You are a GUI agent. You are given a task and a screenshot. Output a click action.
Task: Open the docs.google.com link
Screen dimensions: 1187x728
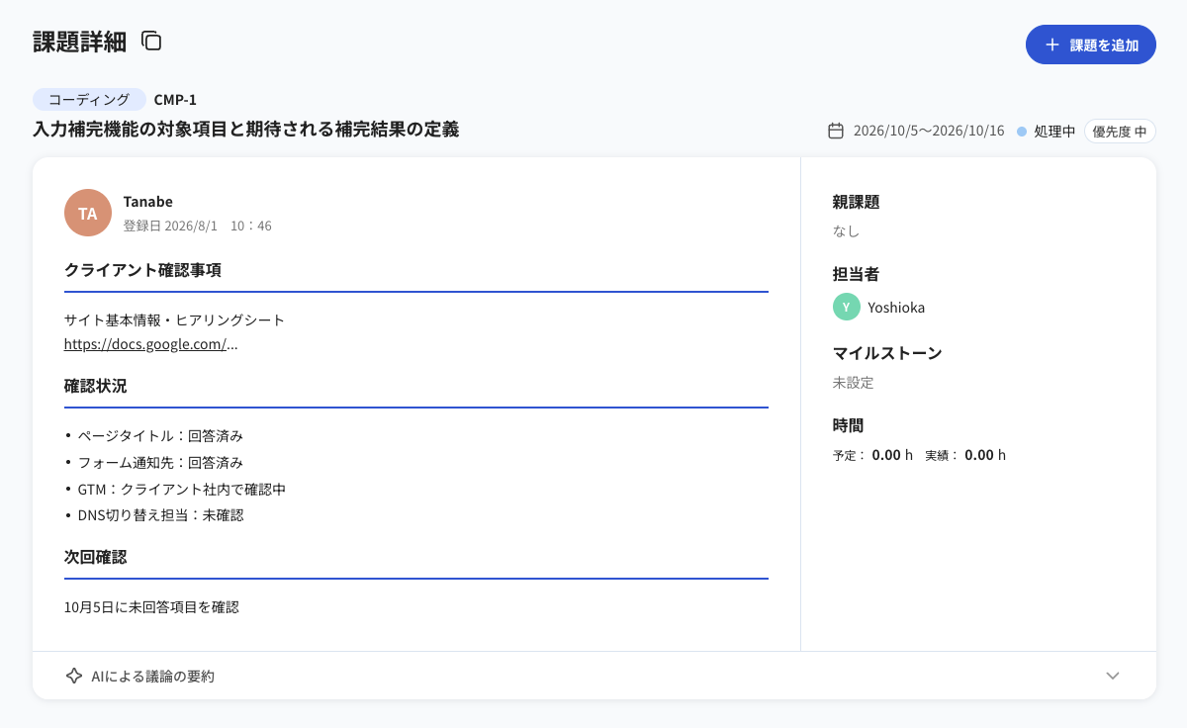pyautogui.click(x=145, y=344)
